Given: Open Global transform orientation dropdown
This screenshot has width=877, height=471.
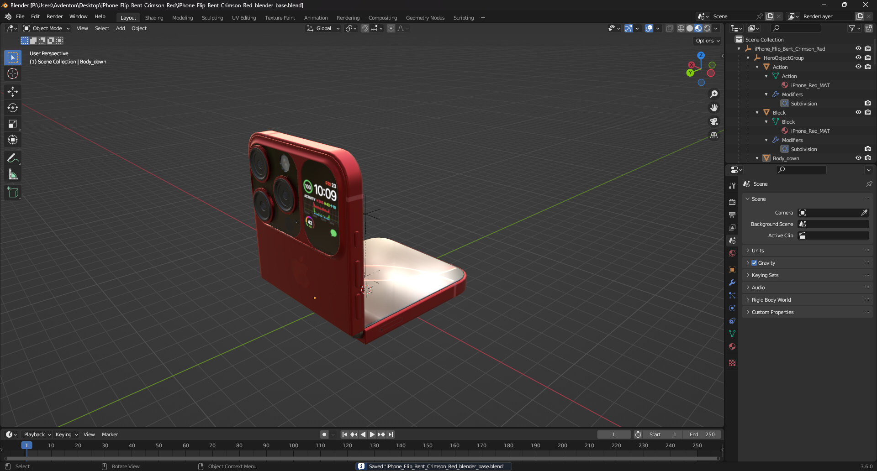Looking at the screenshot, I should click(323, 28).
